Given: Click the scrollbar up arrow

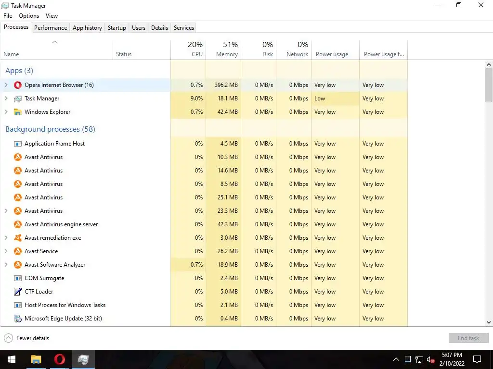Looking at the screenshot, I should pos(489,64).
